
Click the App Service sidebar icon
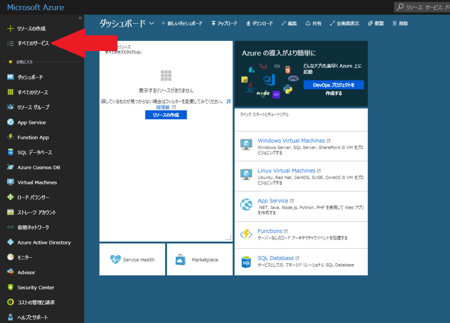[11, 122]
